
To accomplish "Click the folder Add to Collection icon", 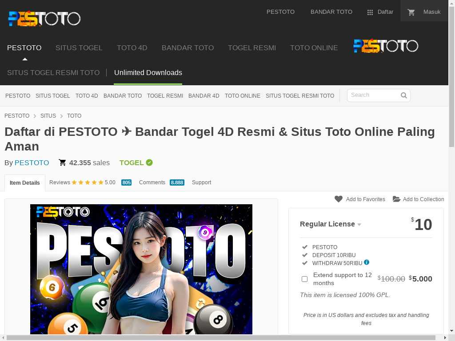I will coord(396,199).
